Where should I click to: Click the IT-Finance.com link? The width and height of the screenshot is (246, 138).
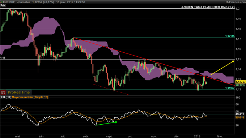(236, 2)
